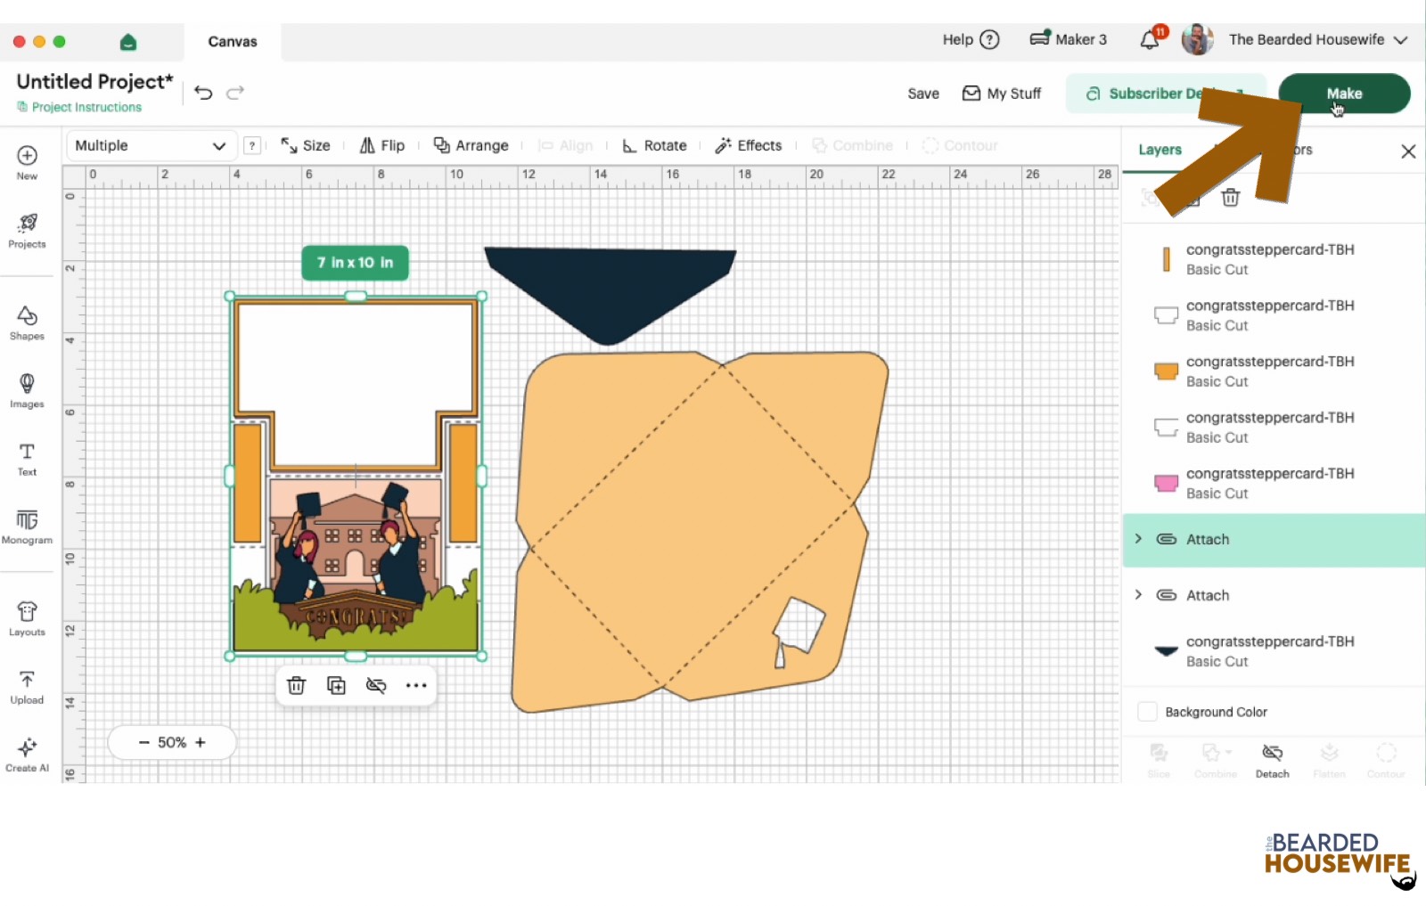Image resolution: width=1426 pixels, height=906 pixels.
Task: Click the orange line layer swatch
Action: click(x=1166, y=259)
